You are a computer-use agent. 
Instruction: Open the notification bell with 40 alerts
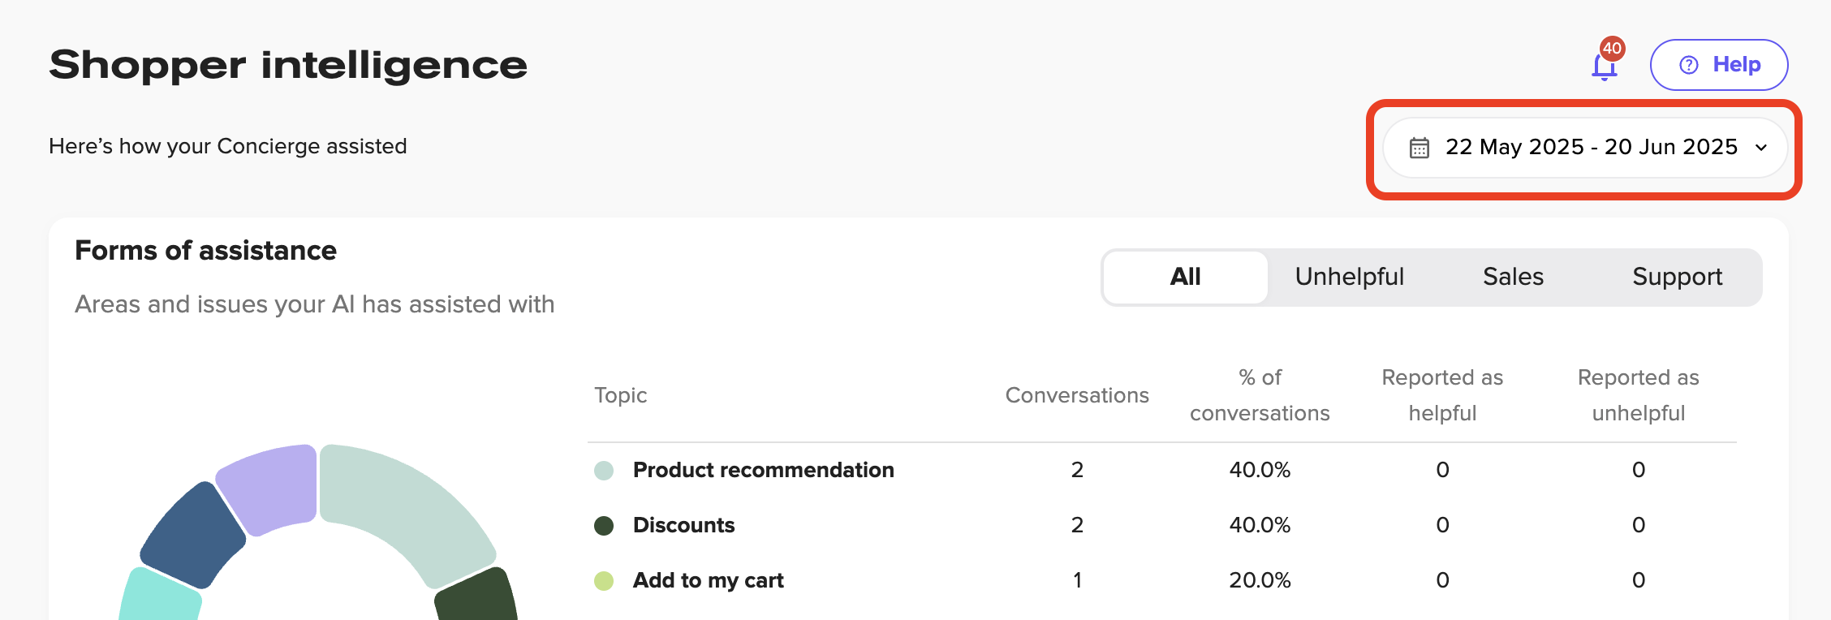pyautogui.click(x=1605, y=65)
